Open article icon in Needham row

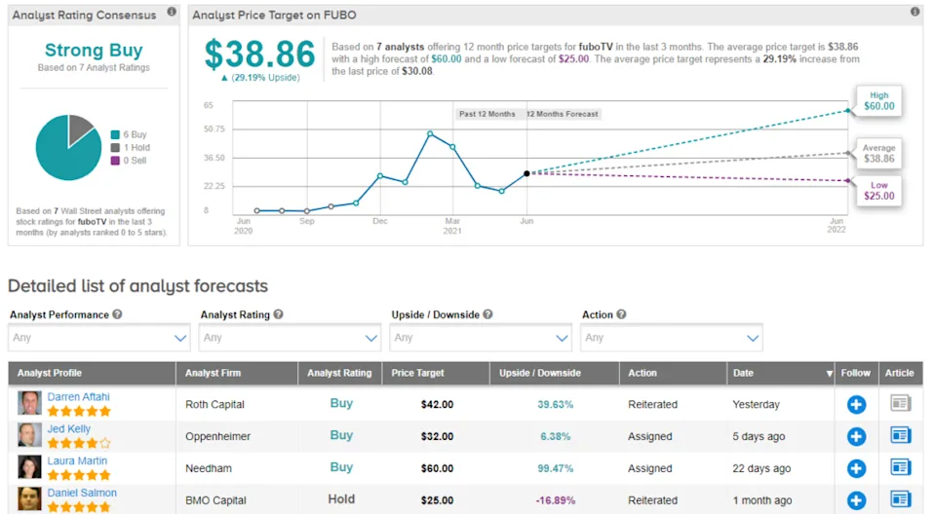point(901,467)
